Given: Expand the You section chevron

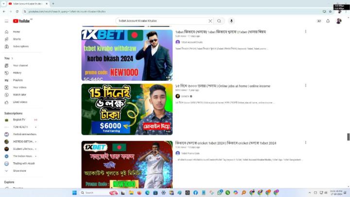Looking at the screenshot, I should (12, 58).
